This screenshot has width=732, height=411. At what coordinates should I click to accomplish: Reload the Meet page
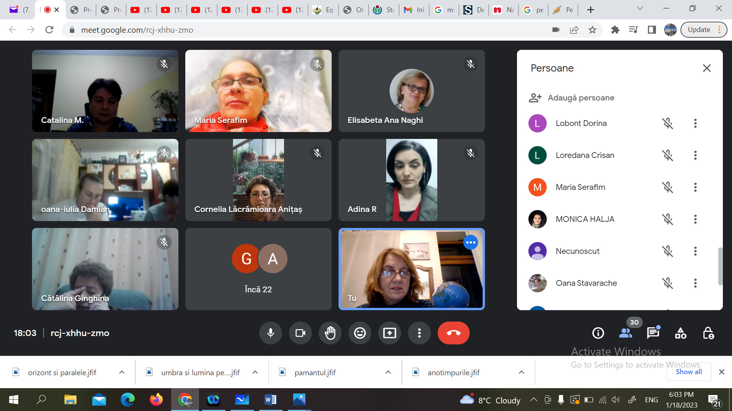tap(49, 30)
